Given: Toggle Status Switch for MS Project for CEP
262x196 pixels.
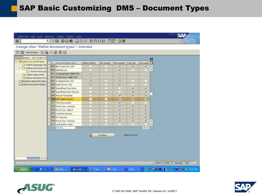Looking at the screenshot, I should (91, 67).
